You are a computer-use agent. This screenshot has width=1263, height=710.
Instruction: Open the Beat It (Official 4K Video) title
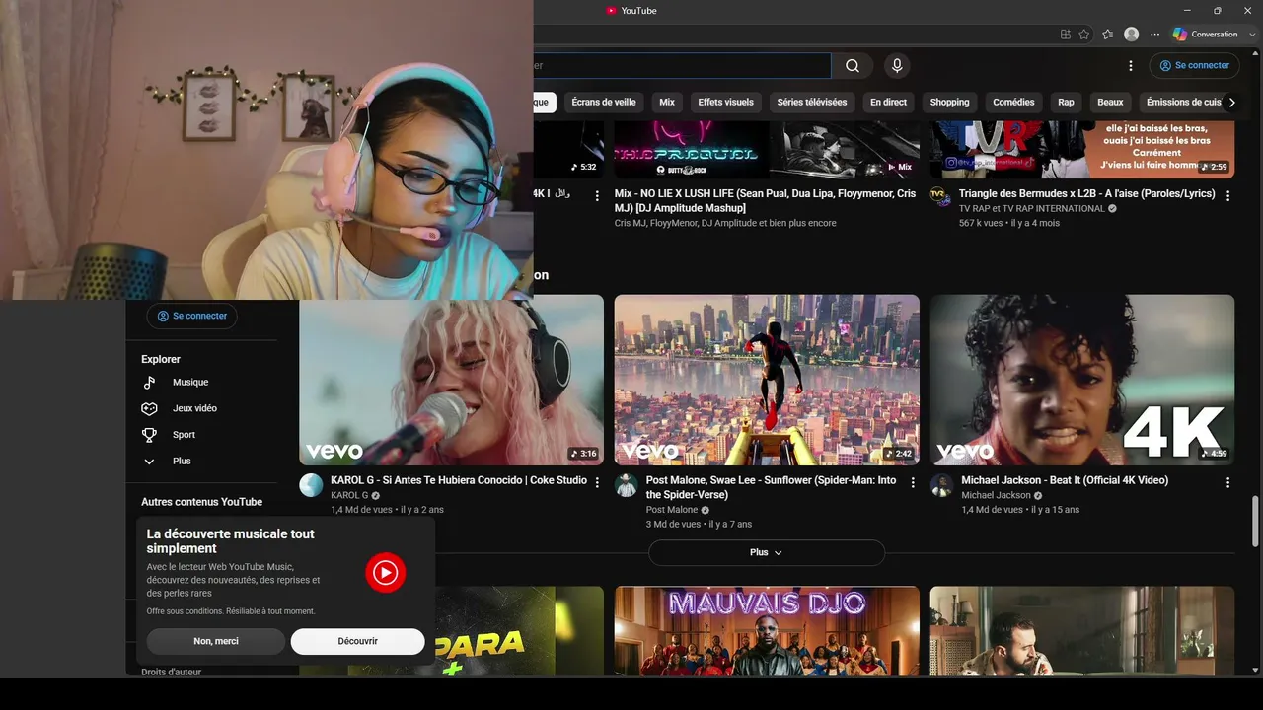1065,480
